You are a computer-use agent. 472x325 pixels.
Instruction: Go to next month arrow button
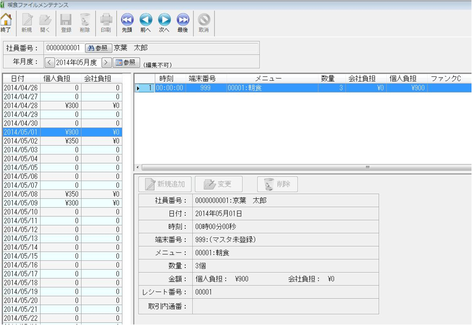pyautogui.click(x=106, y=62)
